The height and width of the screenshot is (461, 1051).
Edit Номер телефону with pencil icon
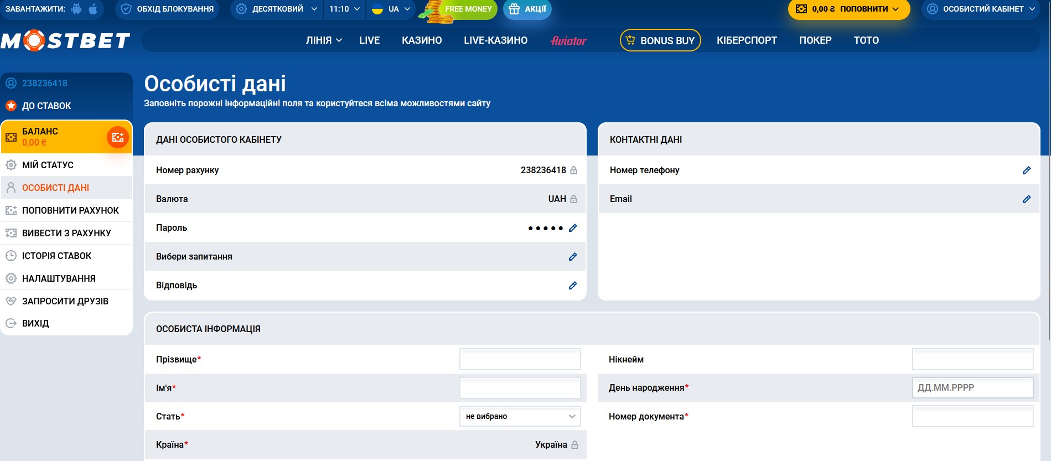click(1027, 170)
